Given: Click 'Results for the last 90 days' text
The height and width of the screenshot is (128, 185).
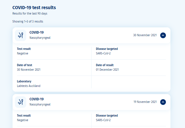Looking at the screenshot, I should pyautogui.click(x=30, y=13).
